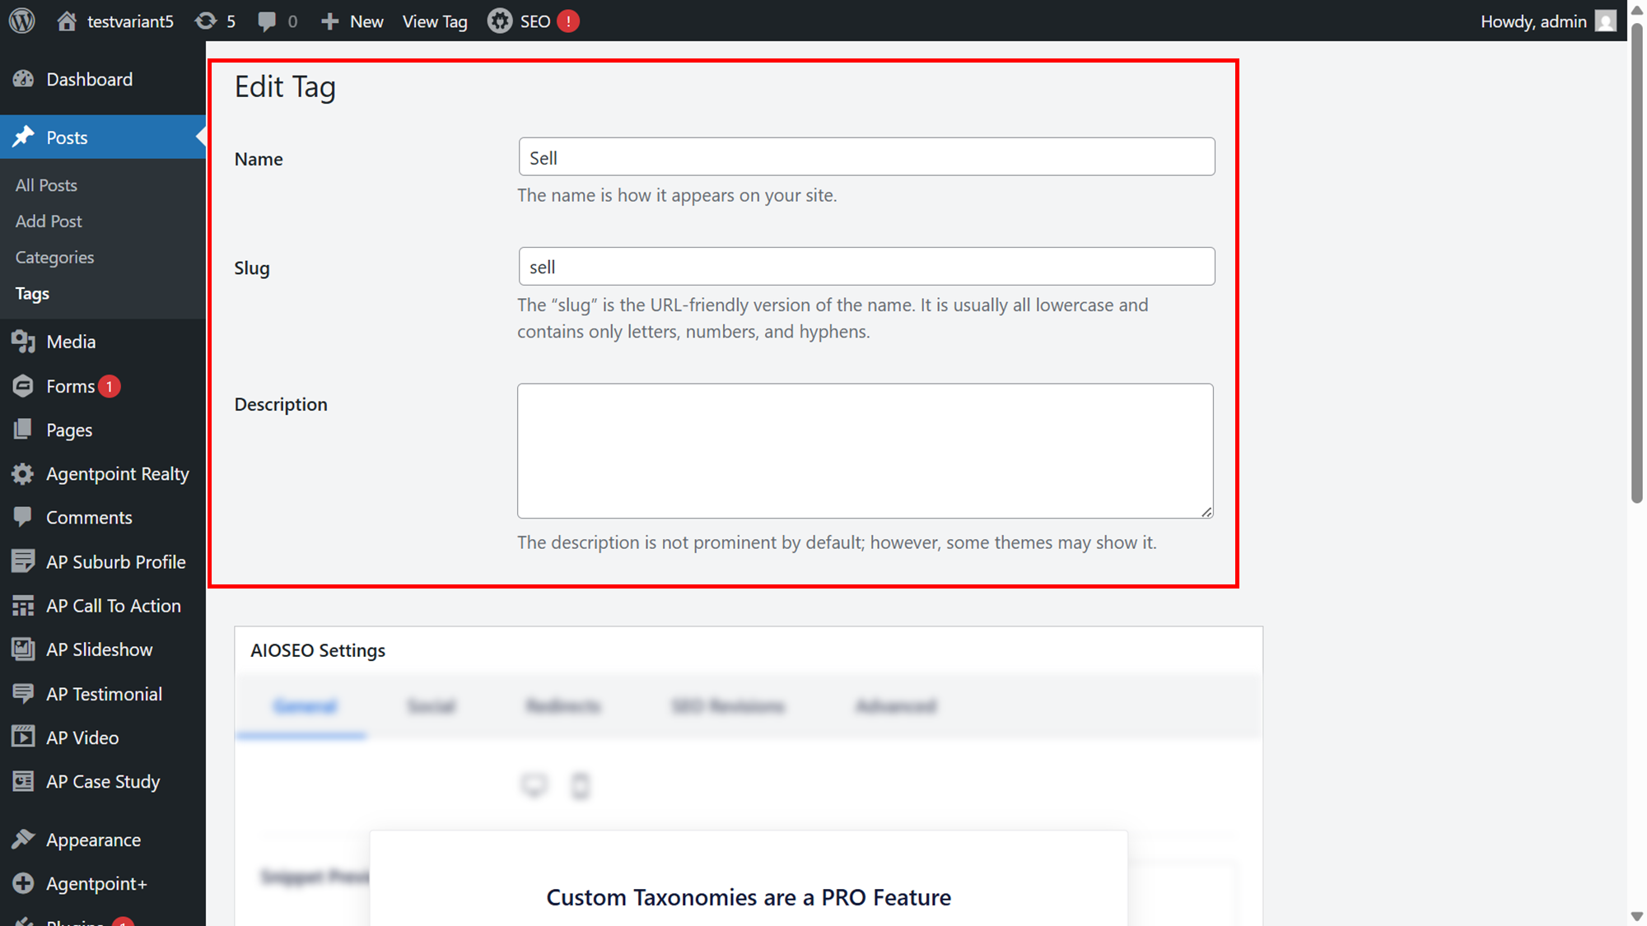1647x926 pixels.
Task: Click the AP Suburb Profile icon
Action: [x=23, y=561]
